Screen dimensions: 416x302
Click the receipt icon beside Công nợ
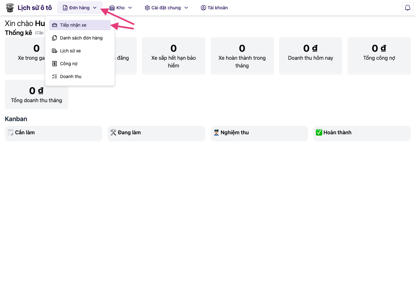pyautogui.click(x=55, y=64)
